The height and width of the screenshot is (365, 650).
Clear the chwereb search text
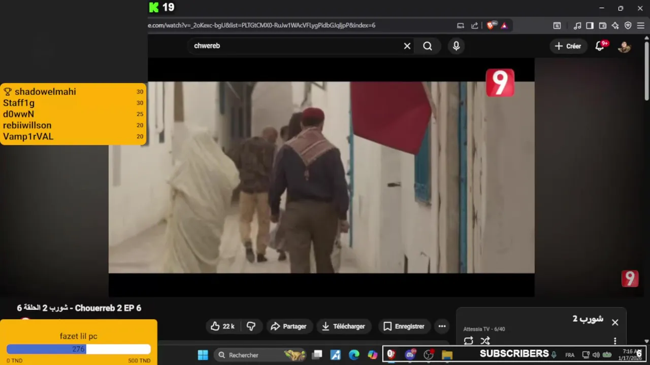[x=407, y=46]
